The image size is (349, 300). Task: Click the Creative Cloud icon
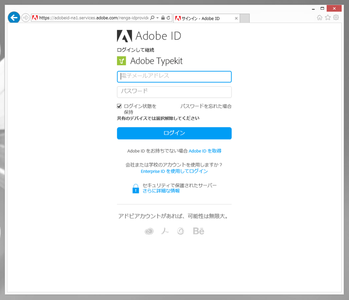pos(149,231)
